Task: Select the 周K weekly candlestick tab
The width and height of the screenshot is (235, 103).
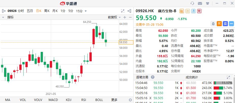Action: click(47, 11)
